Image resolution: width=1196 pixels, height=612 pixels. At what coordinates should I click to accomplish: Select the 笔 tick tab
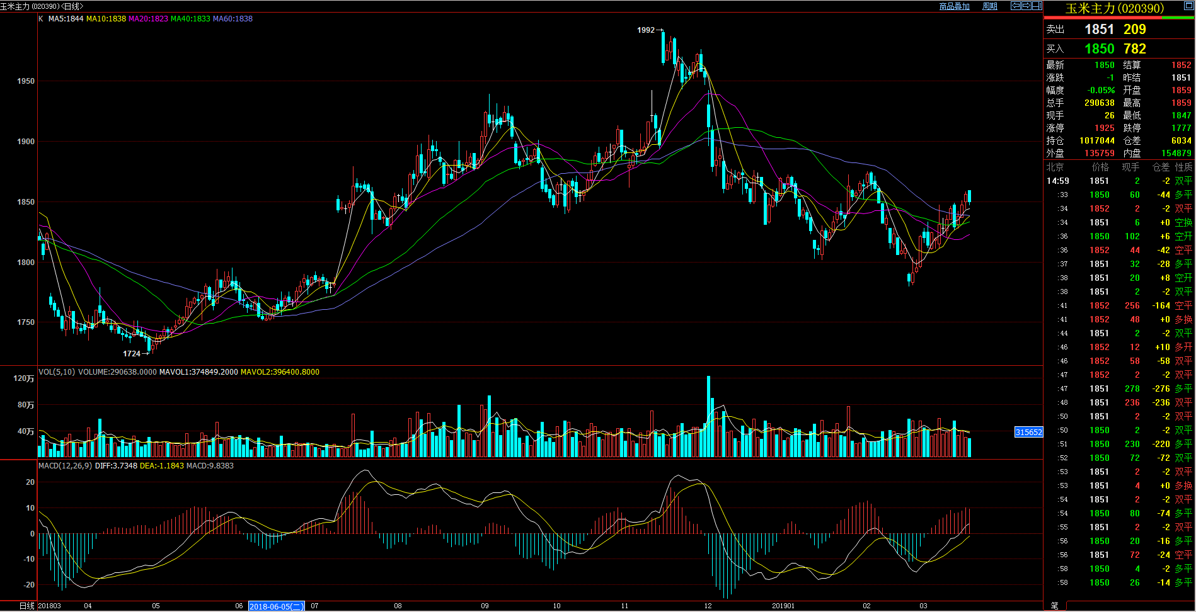[1054, 606]
